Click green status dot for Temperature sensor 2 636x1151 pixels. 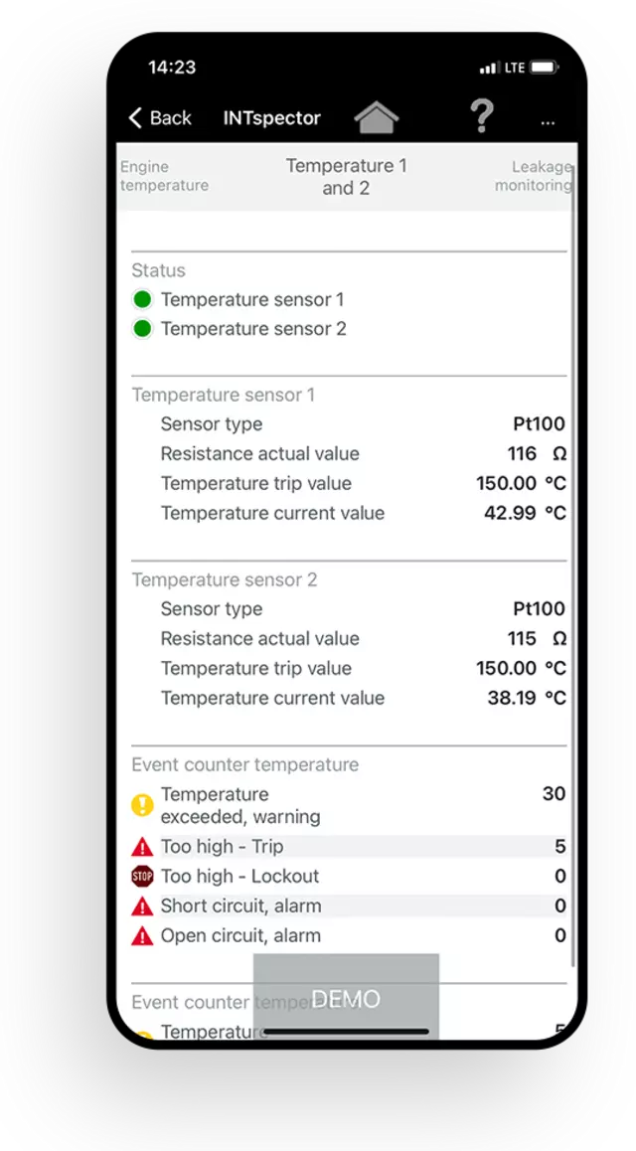click(x=142, y=329)
